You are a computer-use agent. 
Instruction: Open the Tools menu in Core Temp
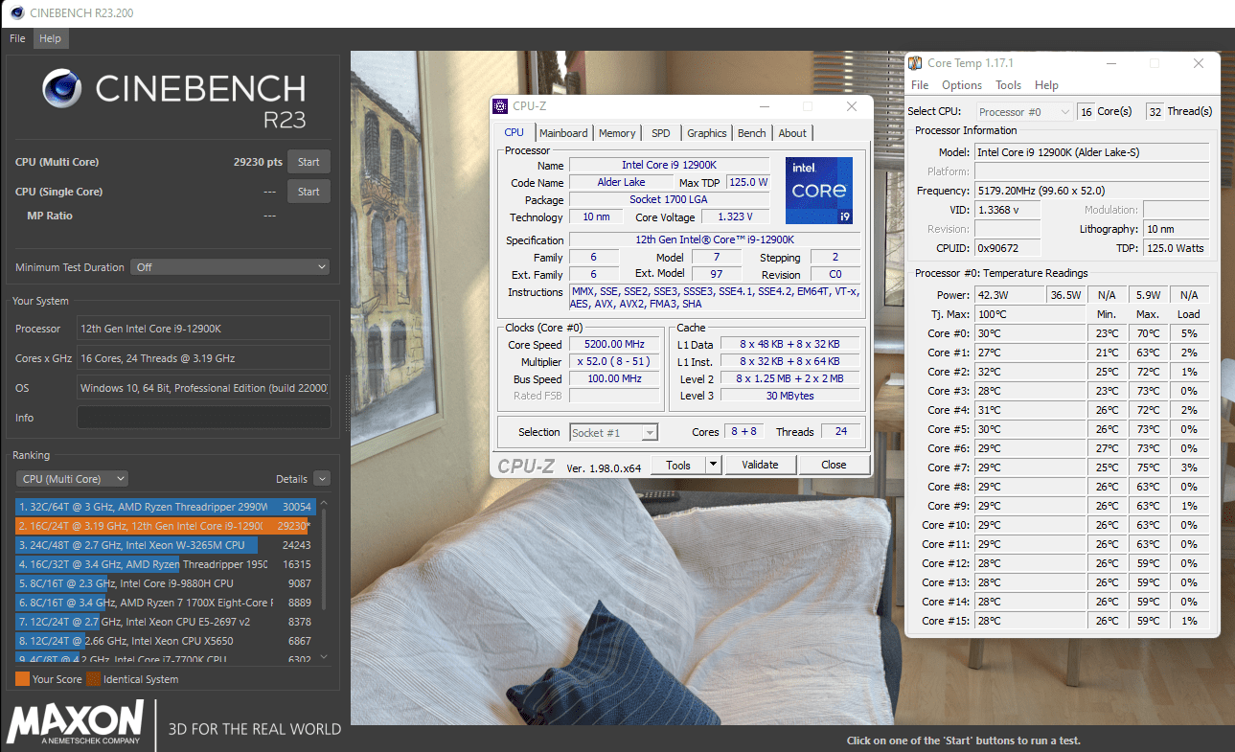coord(1008,85)
